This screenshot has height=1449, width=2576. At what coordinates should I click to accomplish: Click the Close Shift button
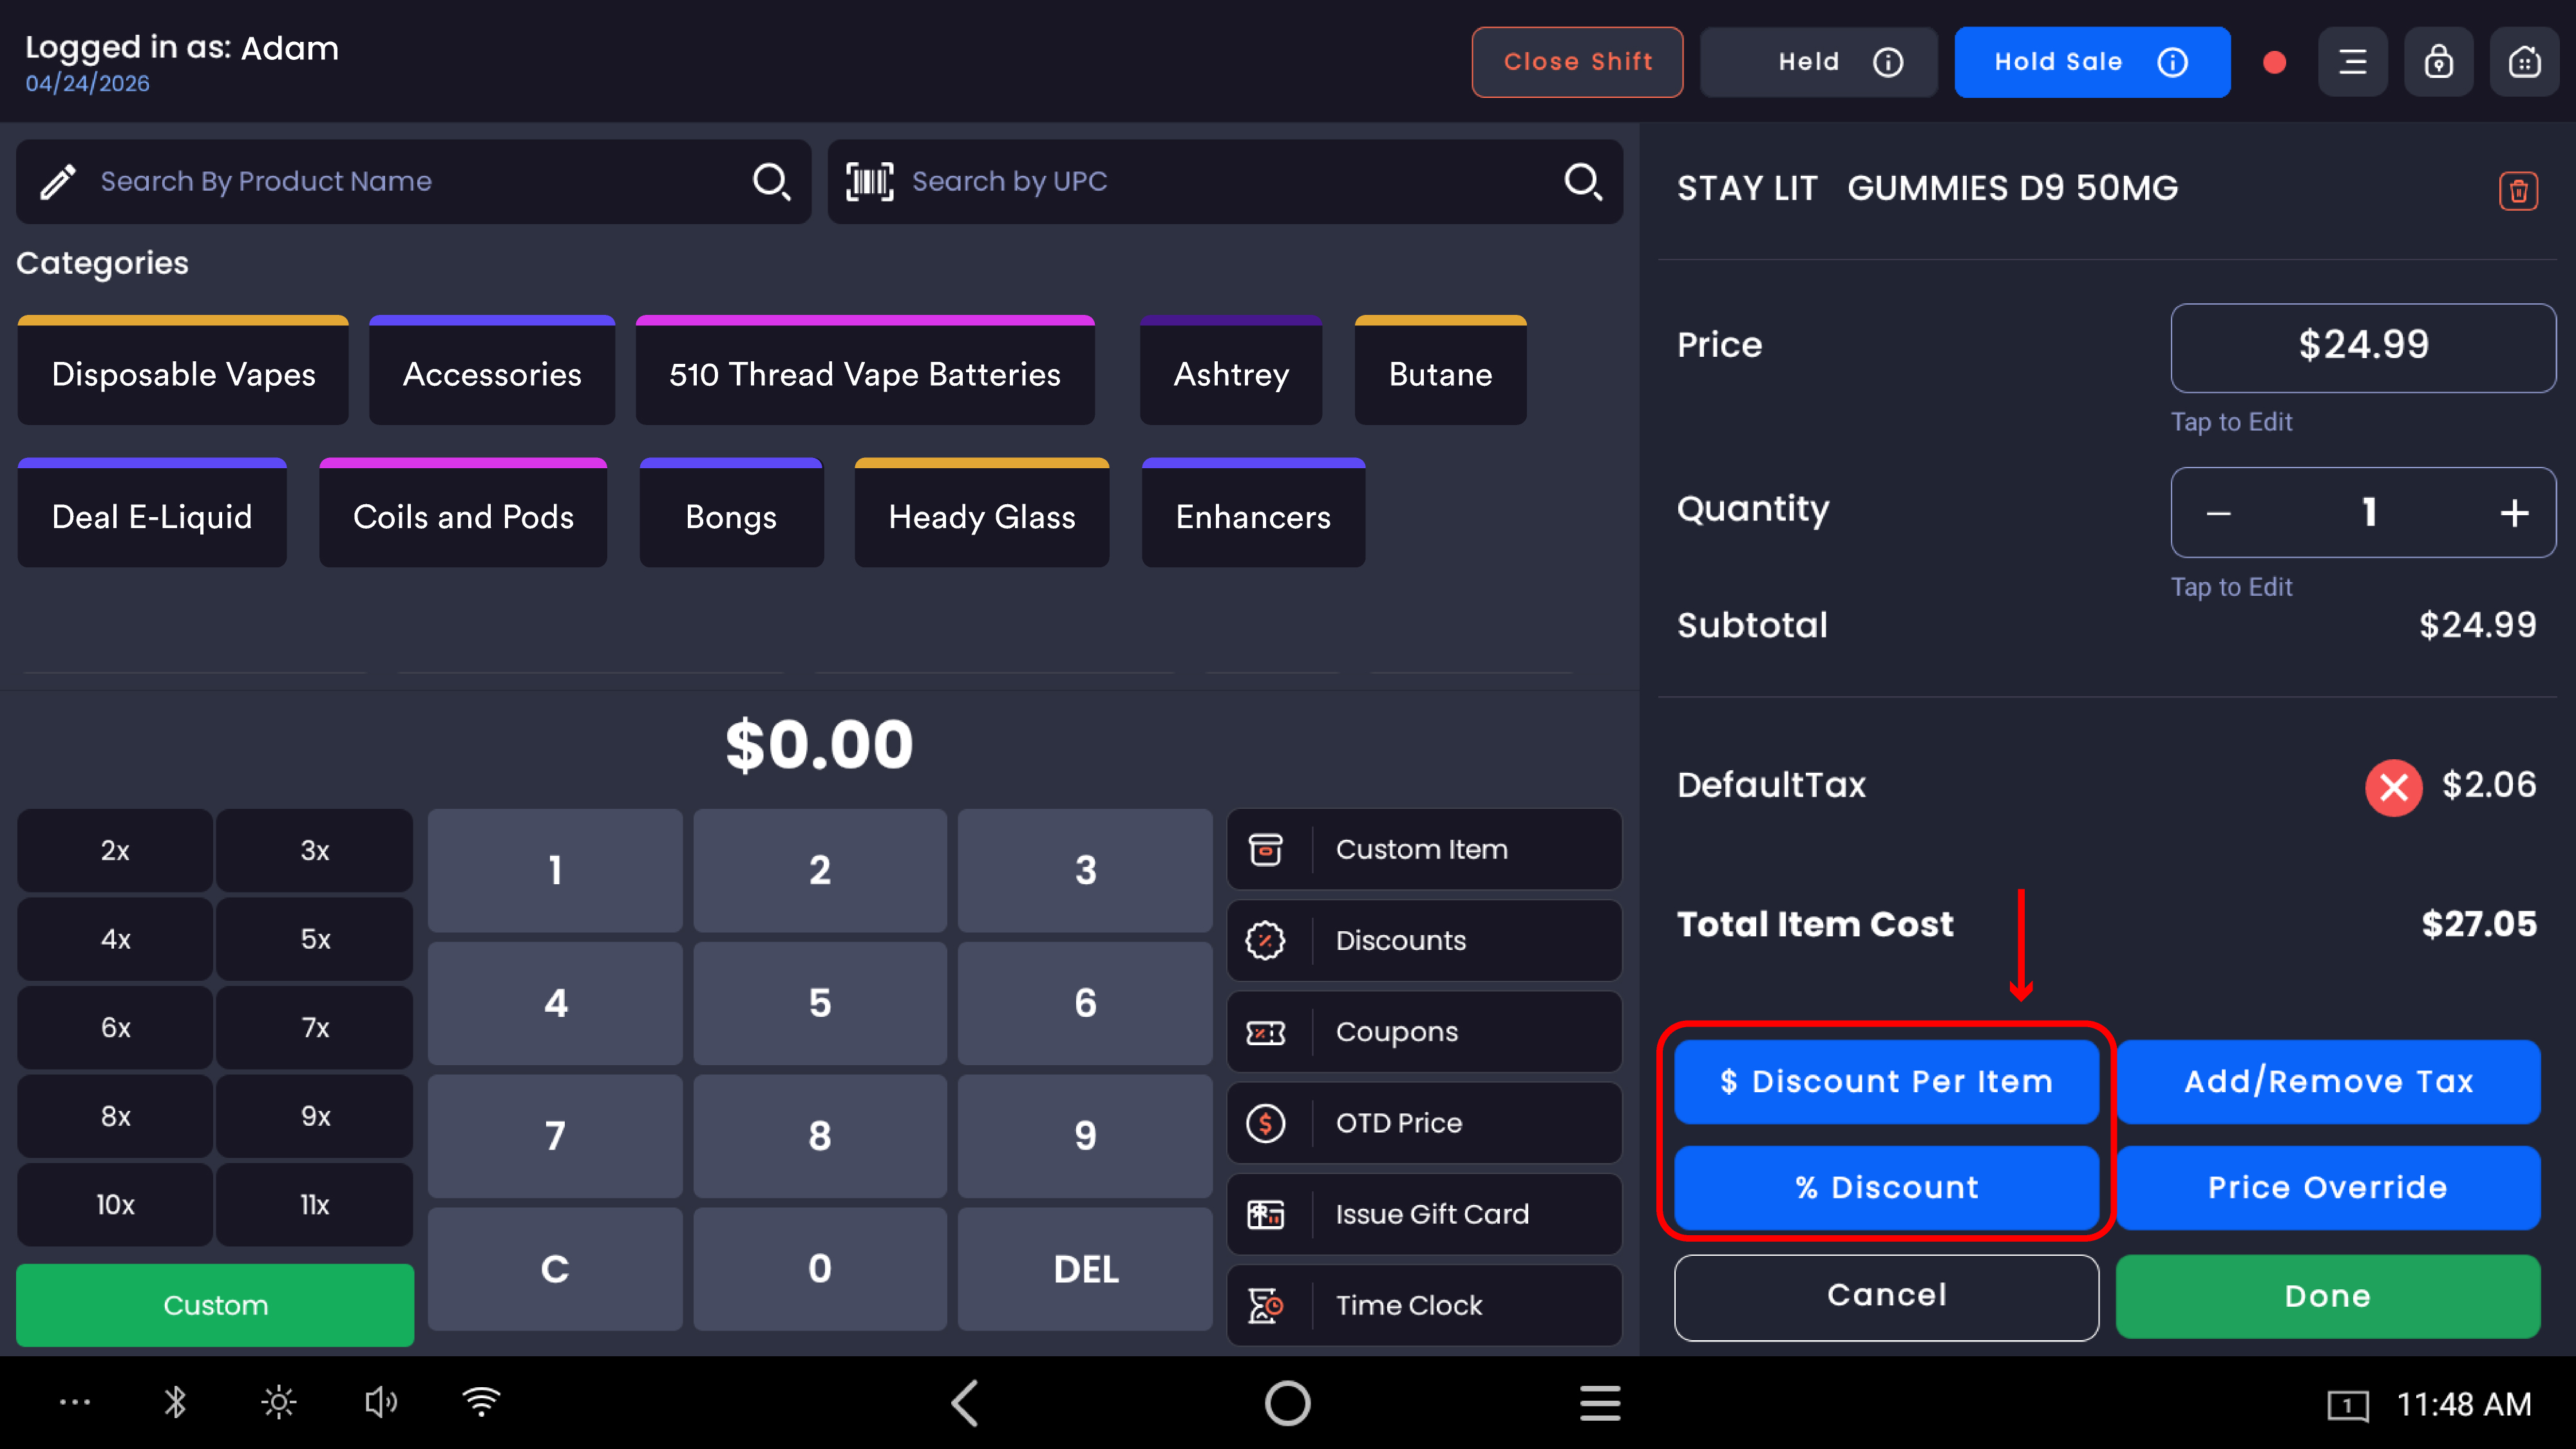[1577, 62]
